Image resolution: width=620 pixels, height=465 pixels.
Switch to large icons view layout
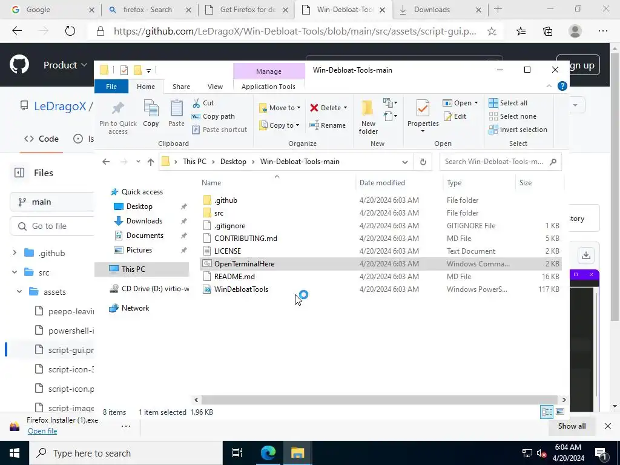560,412
